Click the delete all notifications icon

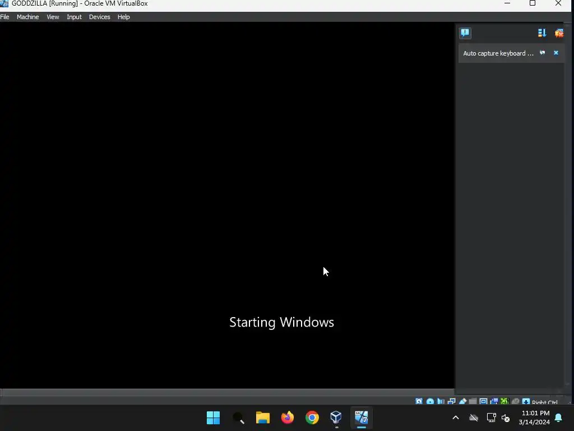(559, 33)
